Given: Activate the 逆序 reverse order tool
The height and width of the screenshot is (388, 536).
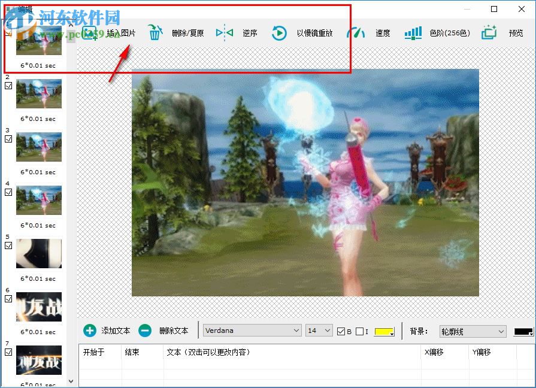Looking at the screenshot, I should (x=225, y=33).
